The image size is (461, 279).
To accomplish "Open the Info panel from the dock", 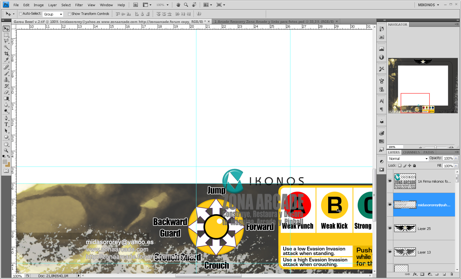I will (382, 57).
